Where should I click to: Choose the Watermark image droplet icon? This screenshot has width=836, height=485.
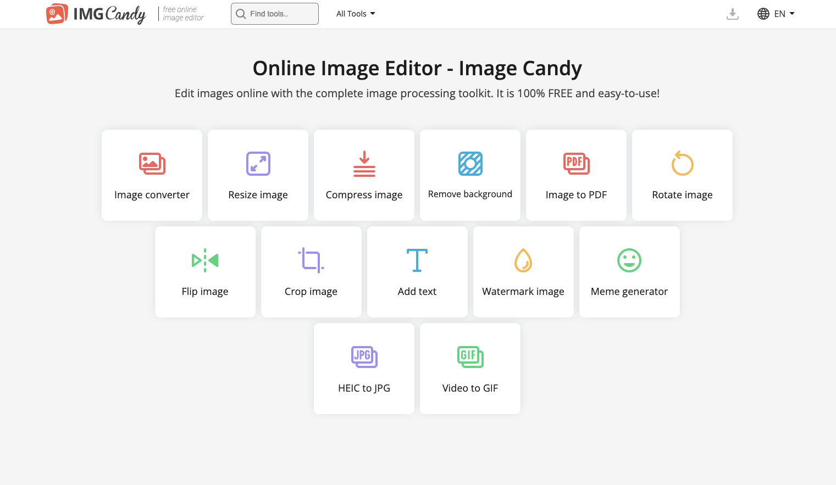click(523, 260)
